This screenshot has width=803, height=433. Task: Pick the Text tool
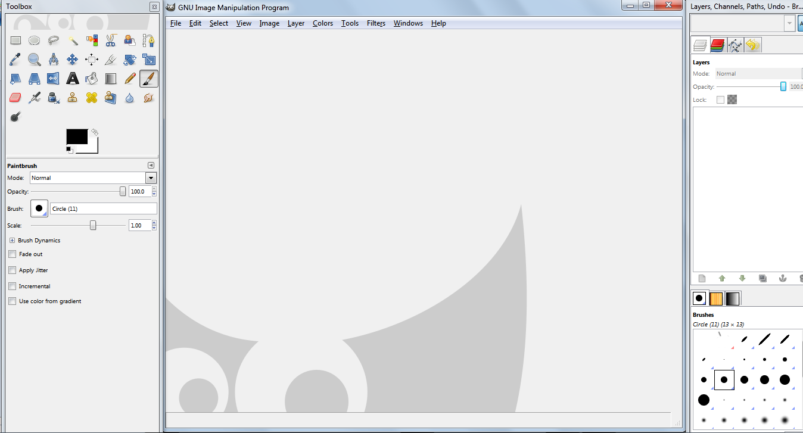coord(73,79)
